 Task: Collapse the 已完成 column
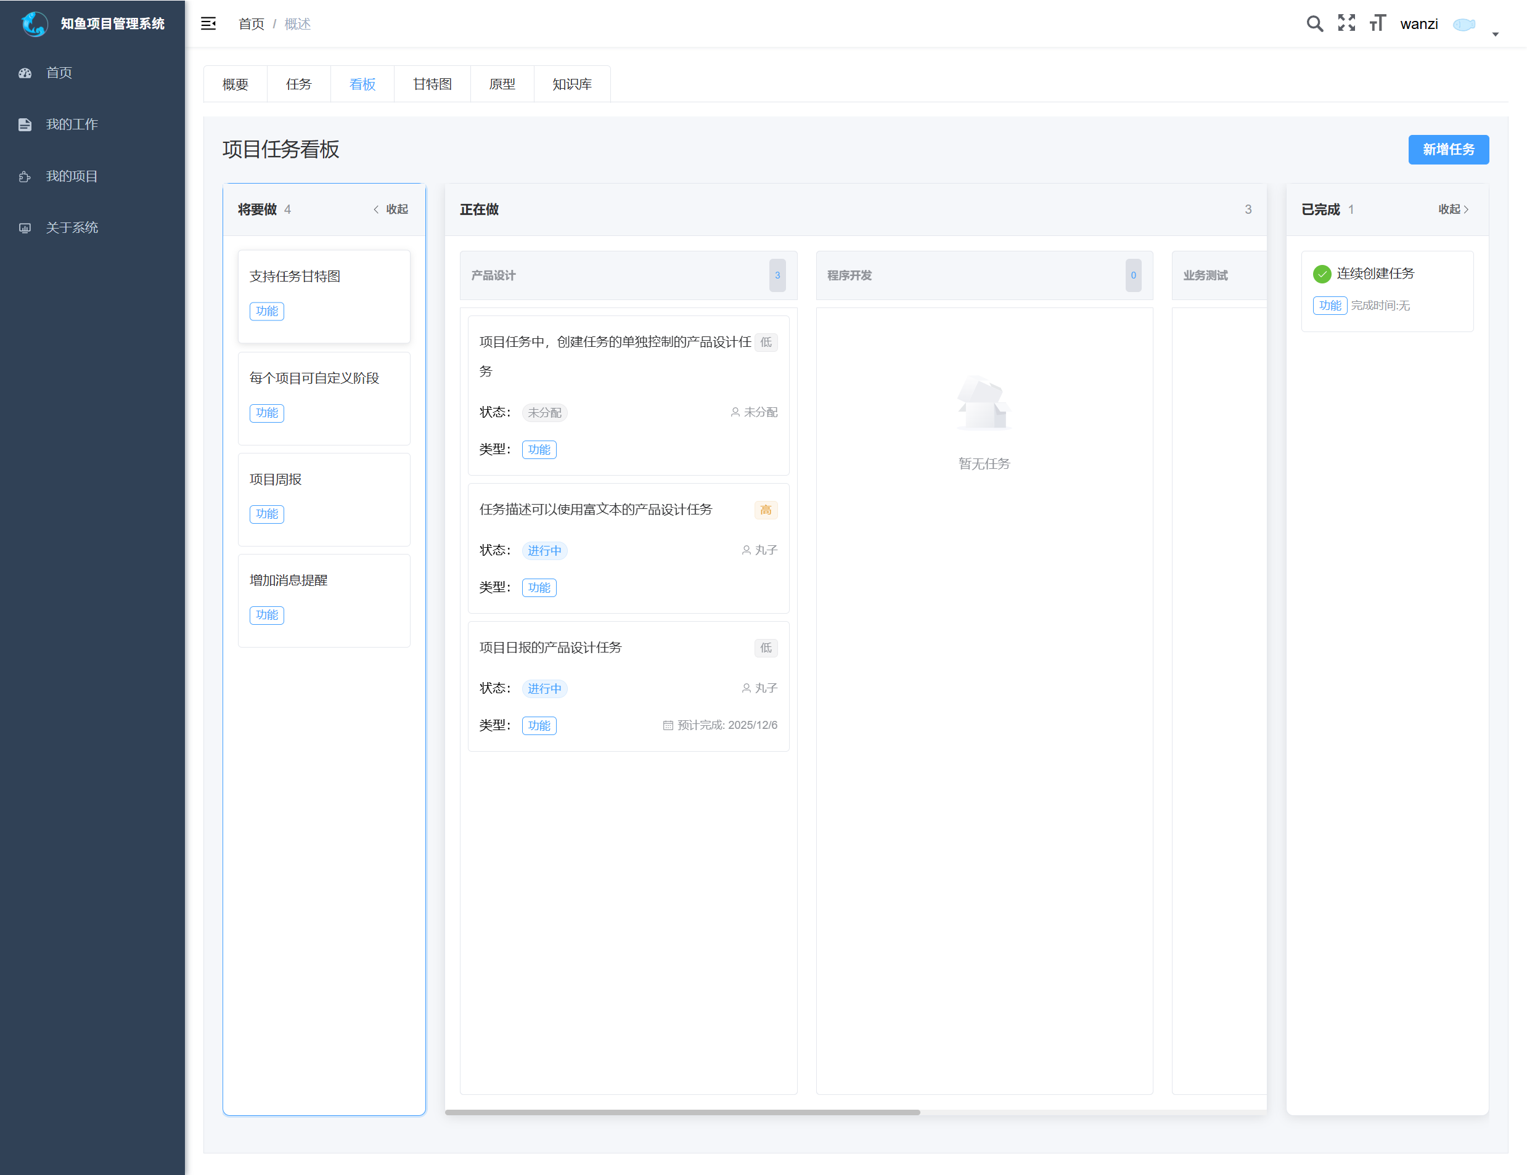[x=1453, y=209]
